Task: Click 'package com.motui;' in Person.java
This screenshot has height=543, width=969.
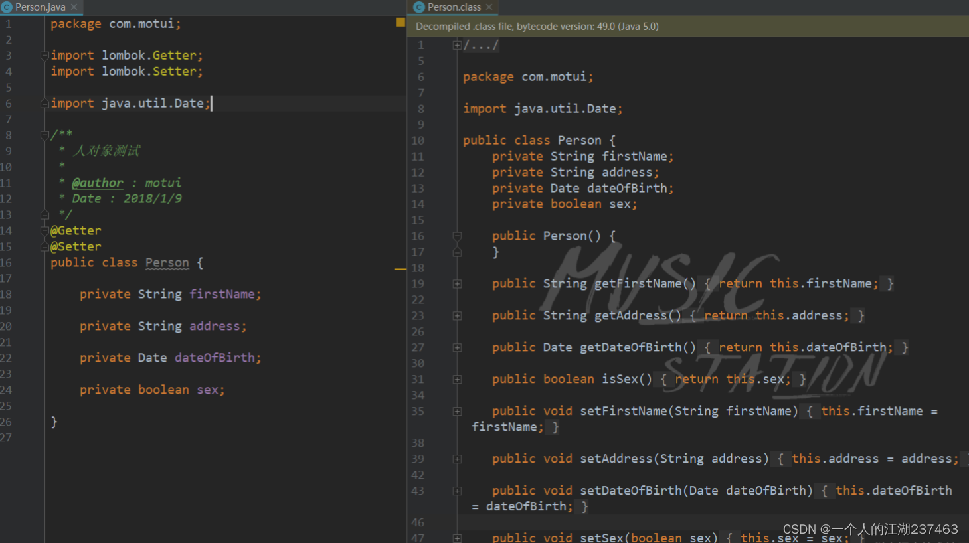Action: click(116, 23)
